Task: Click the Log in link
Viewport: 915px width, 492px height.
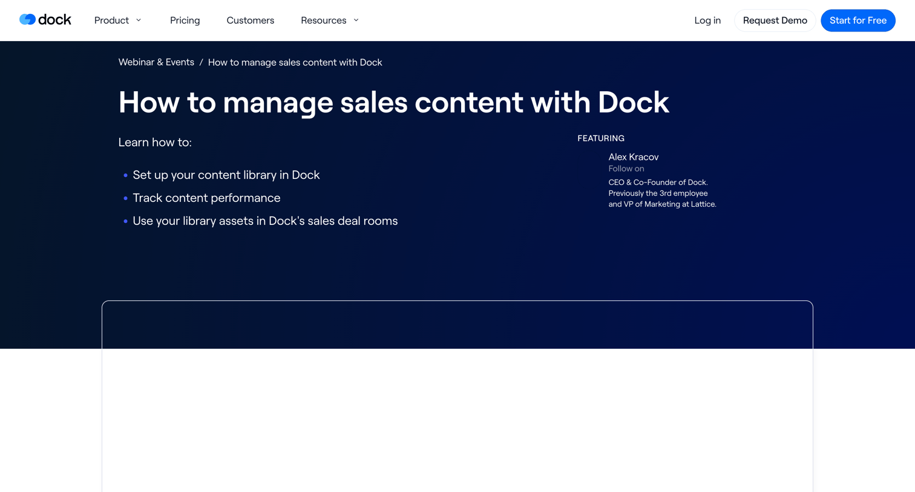Action: pos(707,20)
